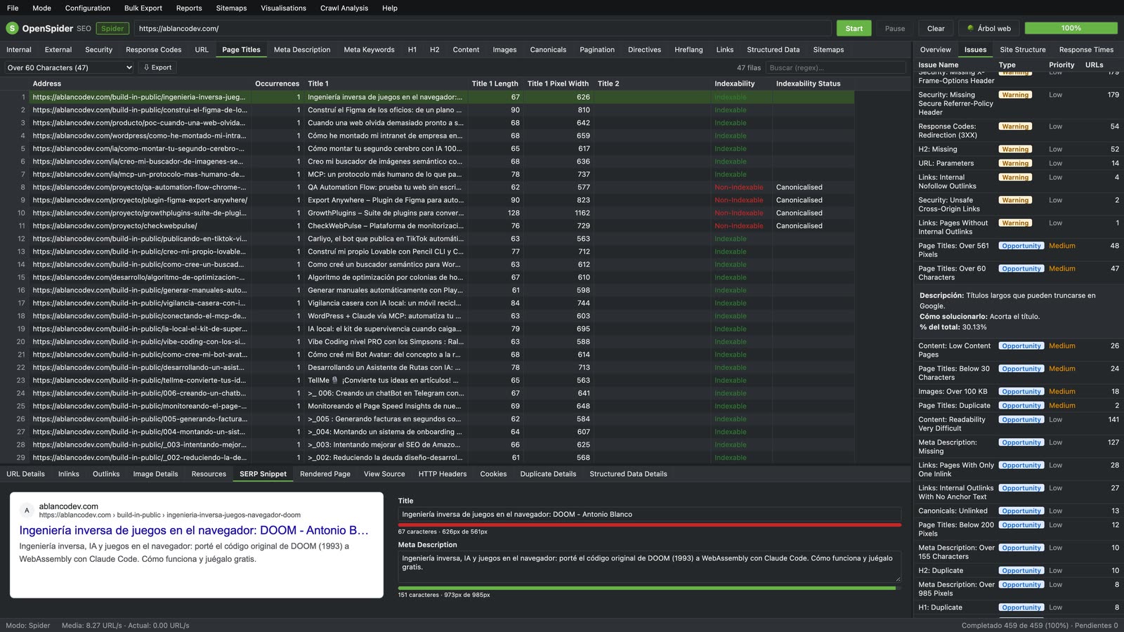
Task: Select the 'Content: Low Content Pages' issue row
Action: pyautogui.click(x=1019, y=350)
